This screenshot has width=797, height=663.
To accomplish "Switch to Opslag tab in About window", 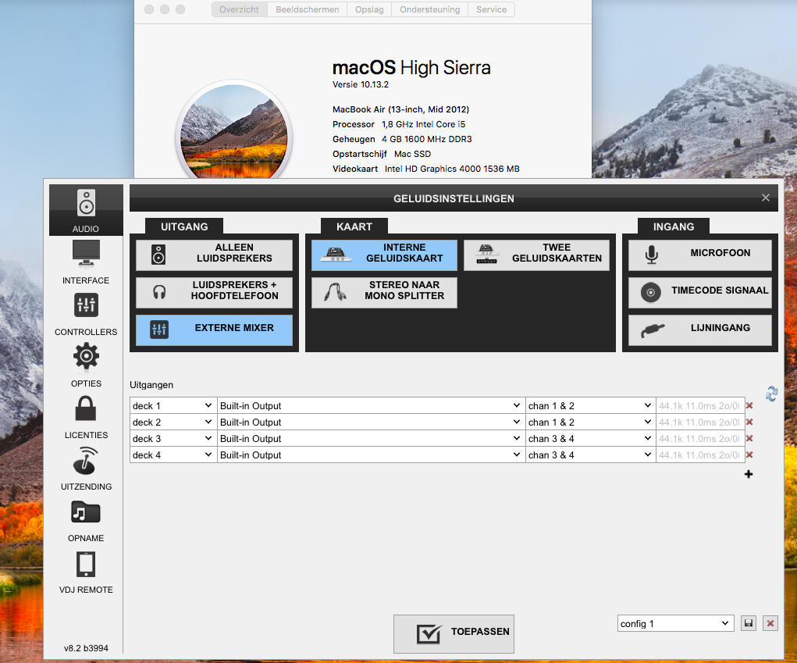I will click(369, 9).
